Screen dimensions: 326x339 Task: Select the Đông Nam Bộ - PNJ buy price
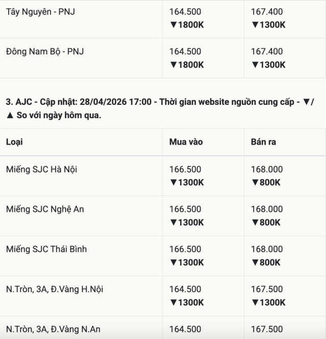point(185,51)
